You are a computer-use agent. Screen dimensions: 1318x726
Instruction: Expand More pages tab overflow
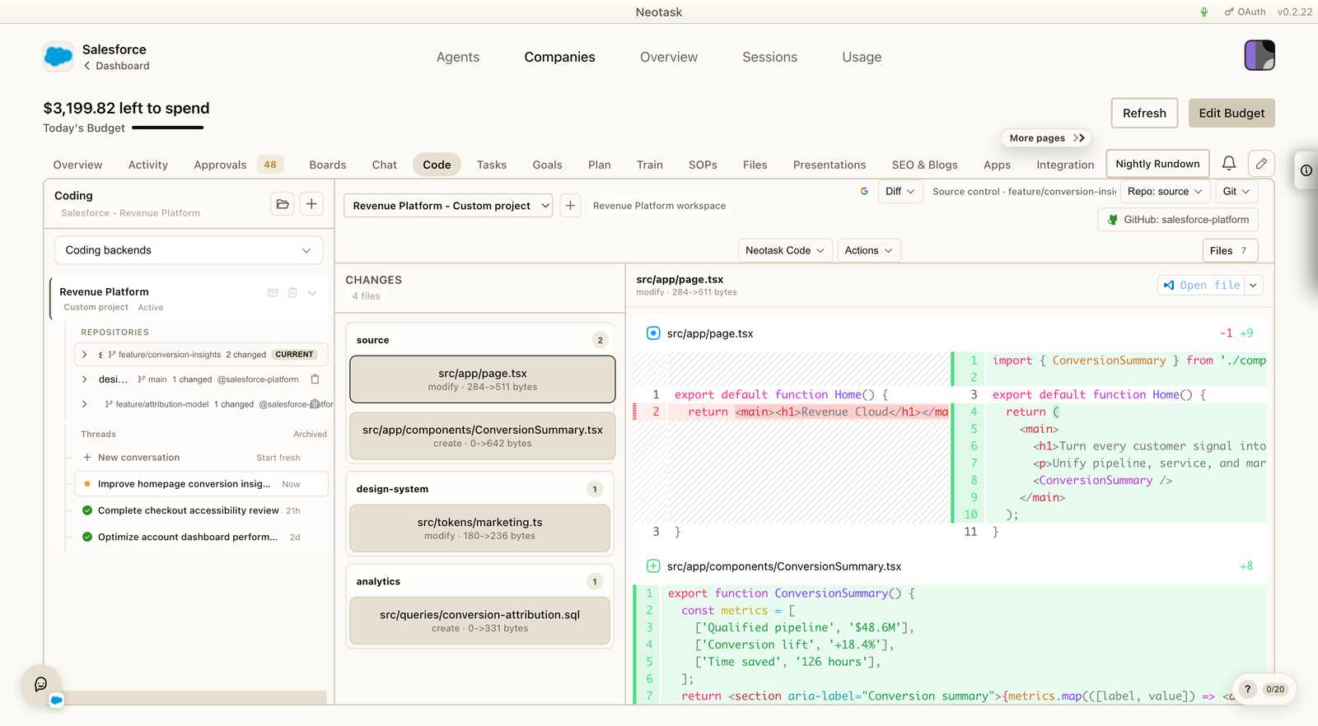pyautogui.click(x=1047, y=138)
